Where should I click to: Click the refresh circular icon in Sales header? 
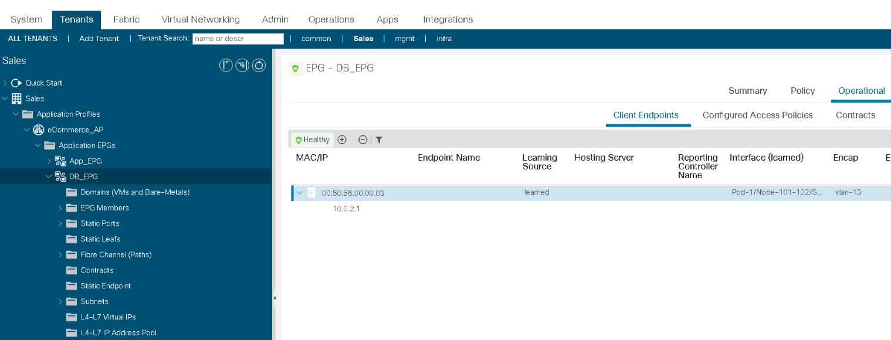(x=259, y=65)
